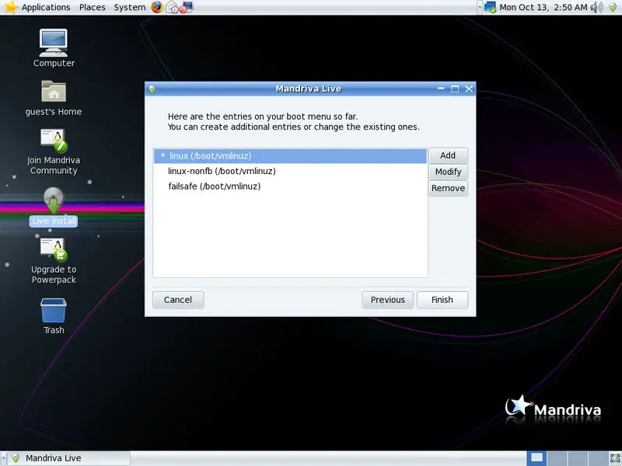622x466 pixels.
Task: Switch to the first workspace
Action: coord(536,458)
